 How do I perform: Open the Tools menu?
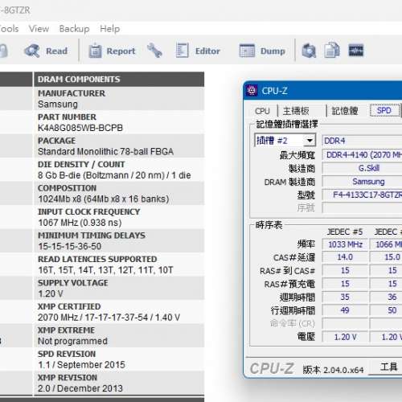[x=10, y=29]
